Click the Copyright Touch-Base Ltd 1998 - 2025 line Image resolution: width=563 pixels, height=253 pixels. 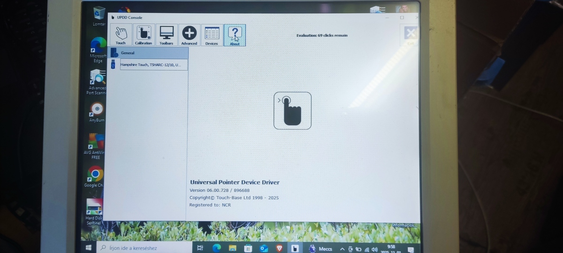234,198
